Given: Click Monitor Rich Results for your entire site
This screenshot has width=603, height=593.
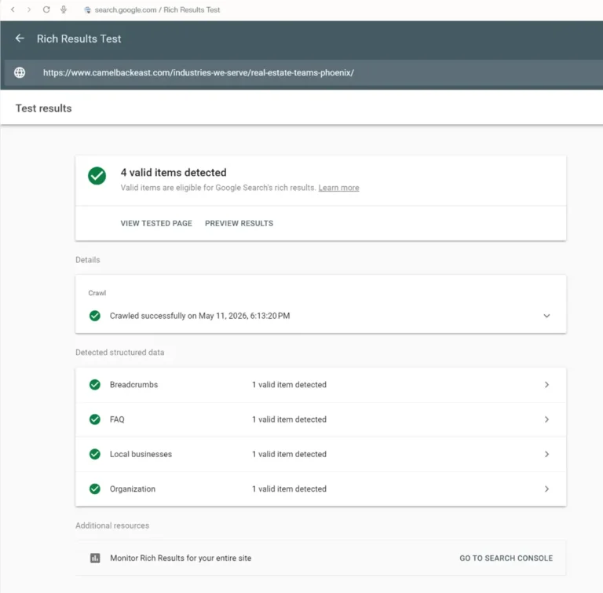Looking at the screenshot, I should [x=181, y=558].
